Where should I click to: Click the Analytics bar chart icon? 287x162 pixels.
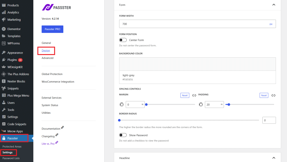point(4,12)
